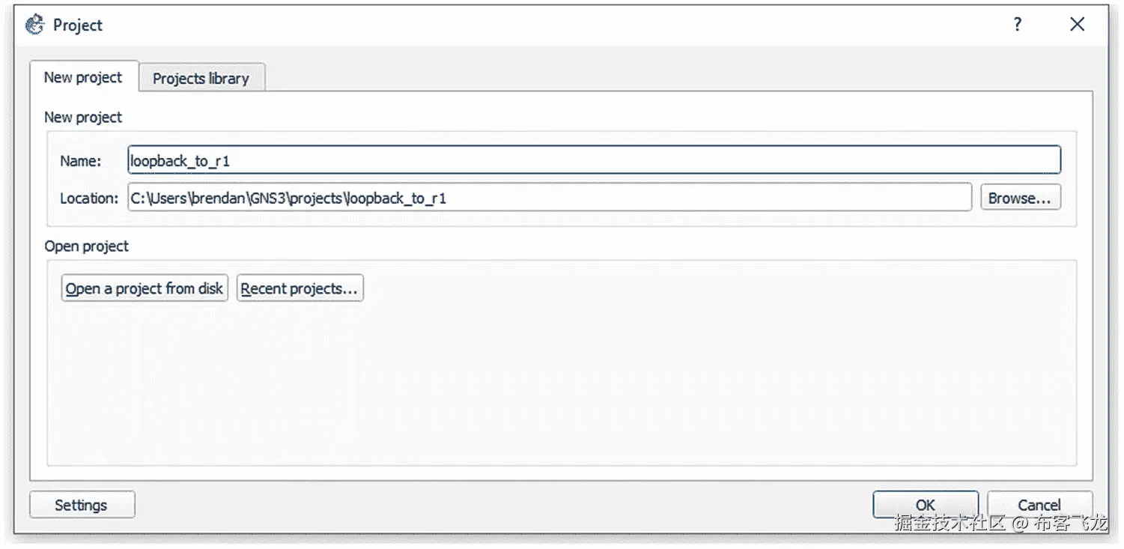Screen dimensions: 1124x549
Task: Dismiss the dialog with Cancel
Action: [1039, 505]
